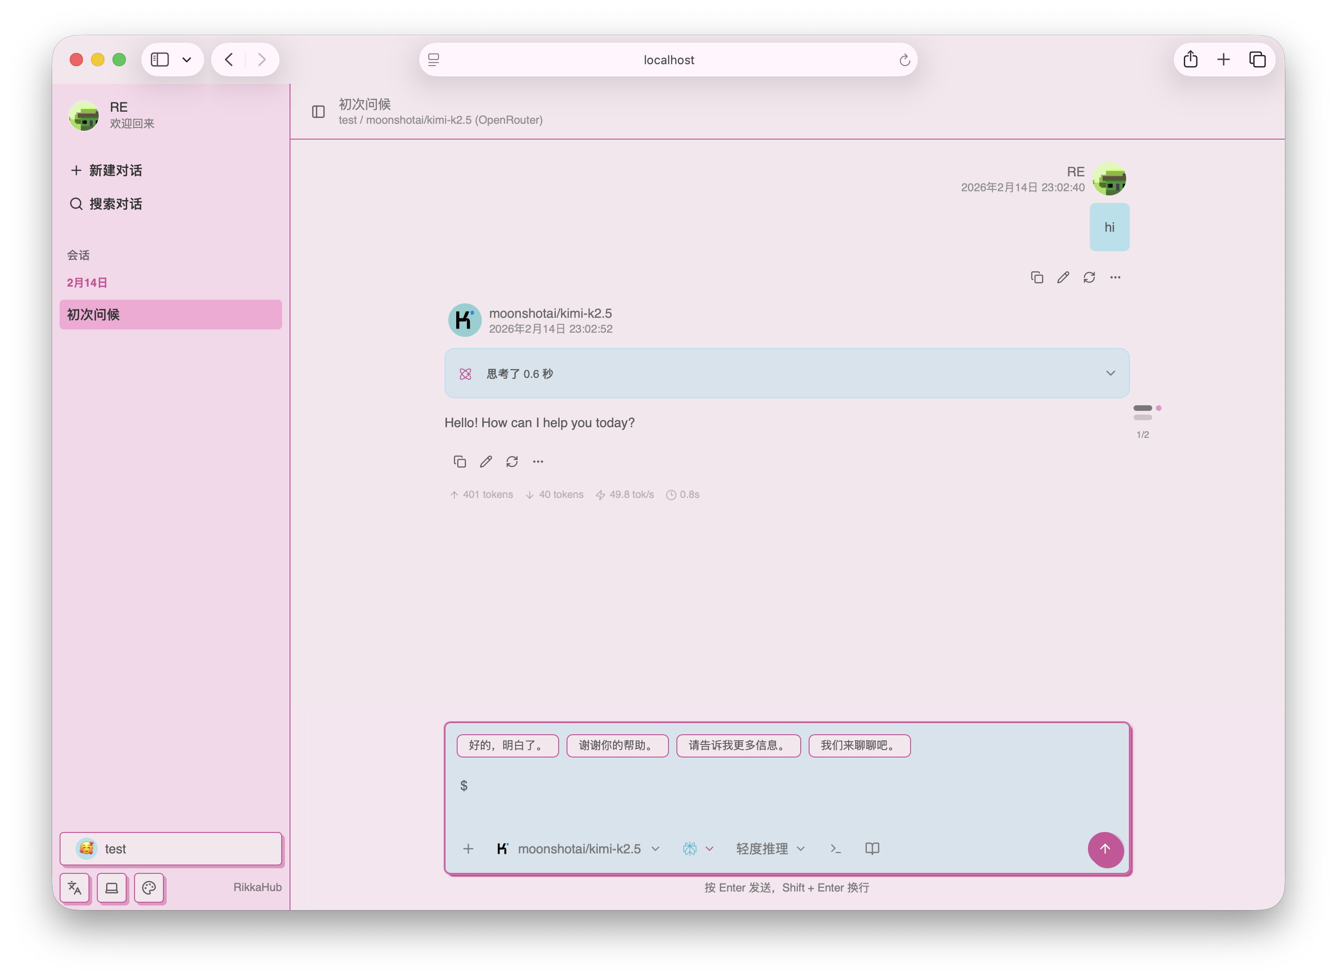The width and height of the screenshot is (1337, 979).
Task: Attach content via the plus icon in the input box
Action: (468, 849)
